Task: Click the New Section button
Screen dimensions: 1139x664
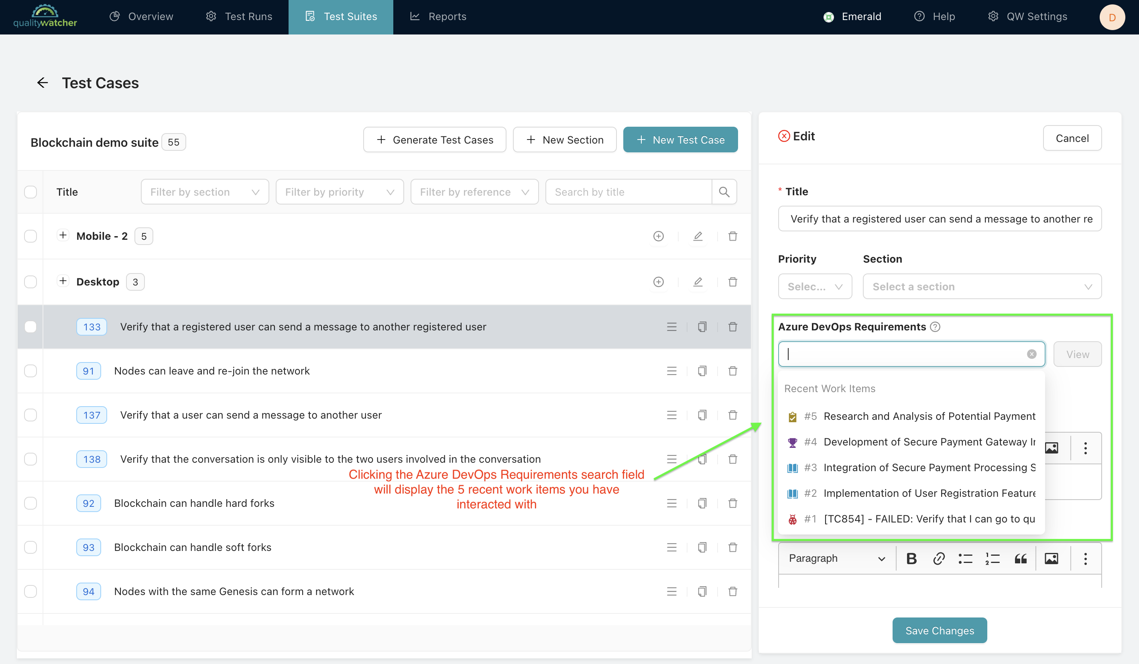Action: coord(565,140)
